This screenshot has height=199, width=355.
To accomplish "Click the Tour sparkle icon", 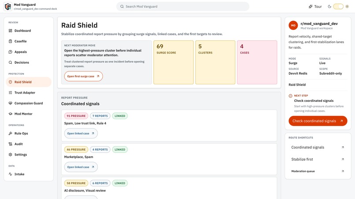I will [x=311, y=7].
